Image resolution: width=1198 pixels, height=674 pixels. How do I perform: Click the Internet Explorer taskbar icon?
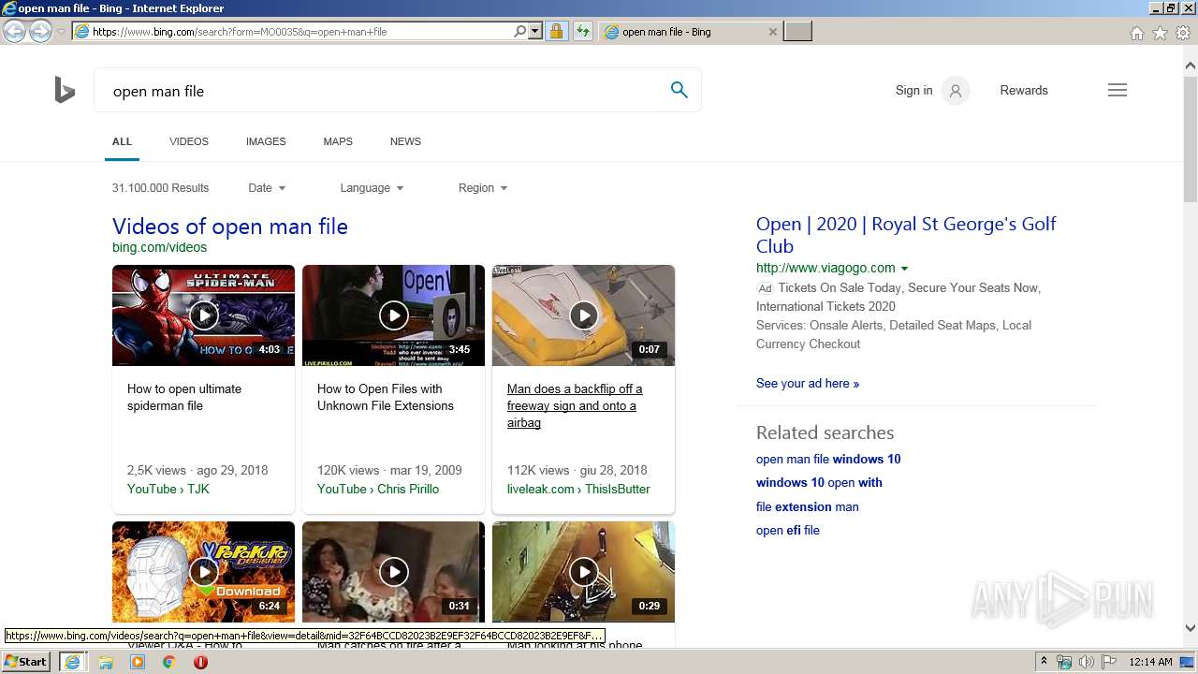pos(72,662)
